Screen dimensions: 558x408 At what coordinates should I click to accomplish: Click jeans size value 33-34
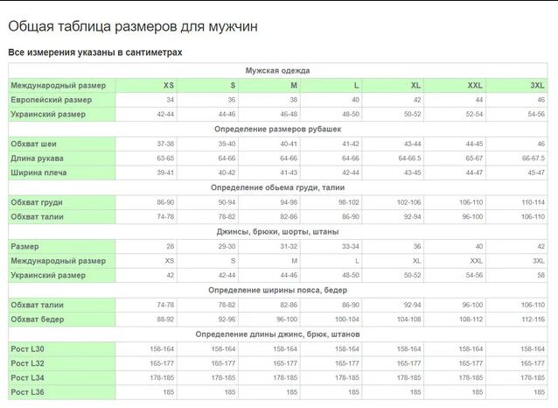351,247
